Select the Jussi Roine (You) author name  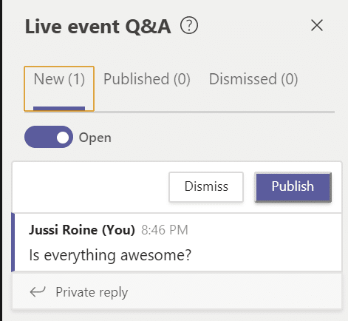coord(82,230)
